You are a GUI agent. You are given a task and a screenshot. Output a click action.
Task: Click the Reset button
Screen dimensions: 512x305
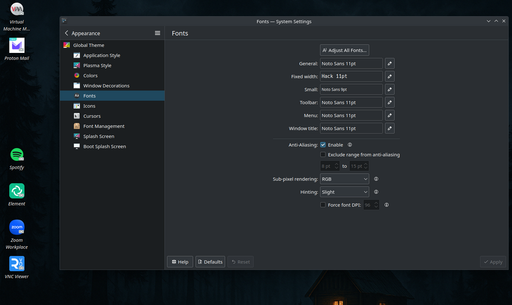pyautogui.click(x=240, y=262)
